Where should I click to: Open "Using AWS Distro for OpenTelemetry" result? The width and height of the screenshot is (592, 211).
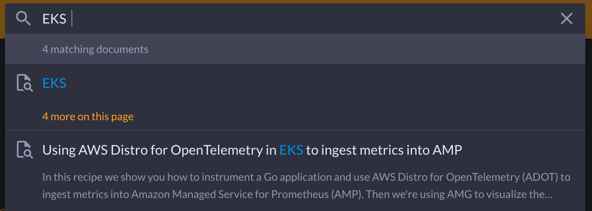[x=252, y=150]
